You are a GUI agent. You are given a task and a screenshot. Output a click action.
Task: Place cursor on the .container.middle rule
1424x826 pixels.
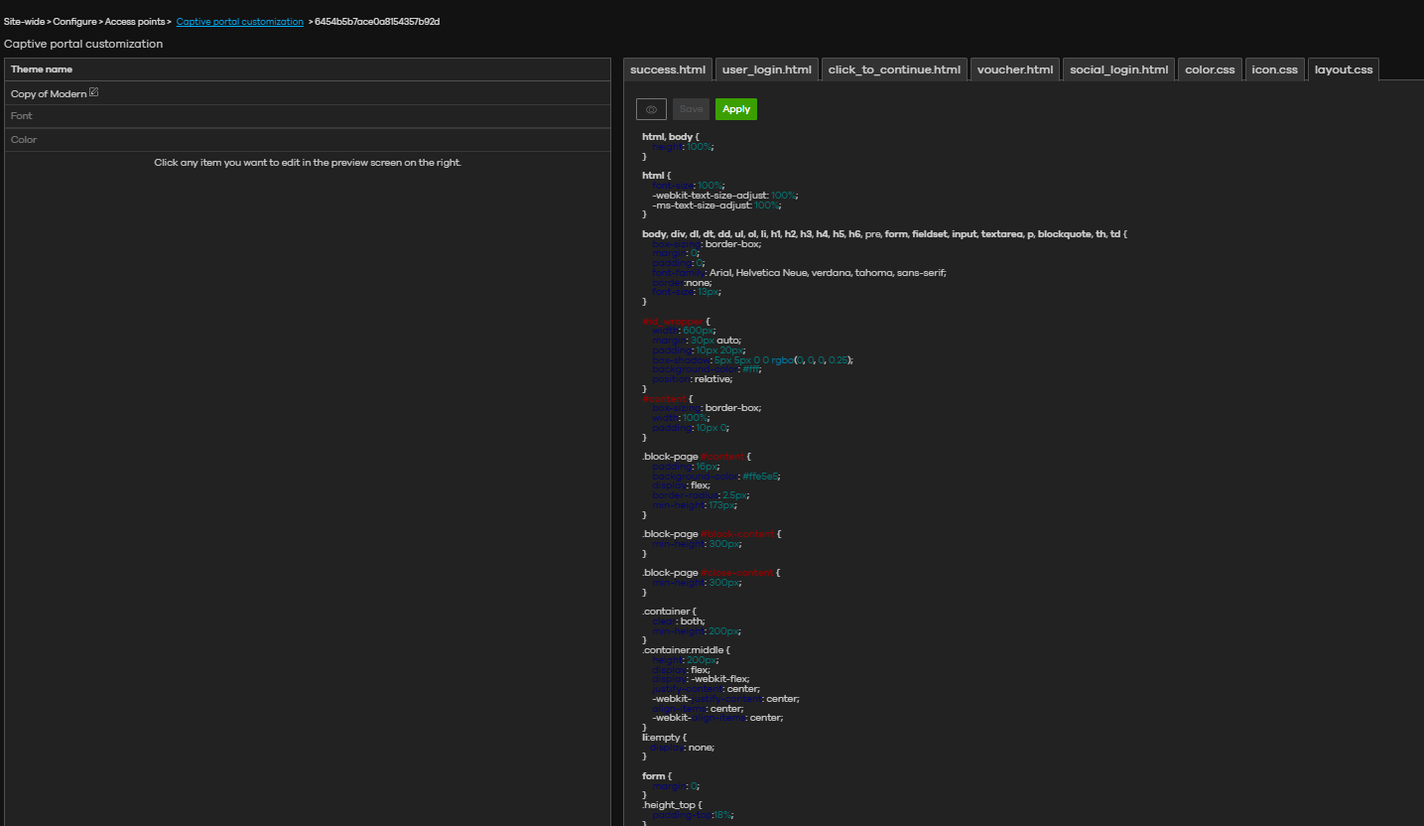click(x=685, y=650)
